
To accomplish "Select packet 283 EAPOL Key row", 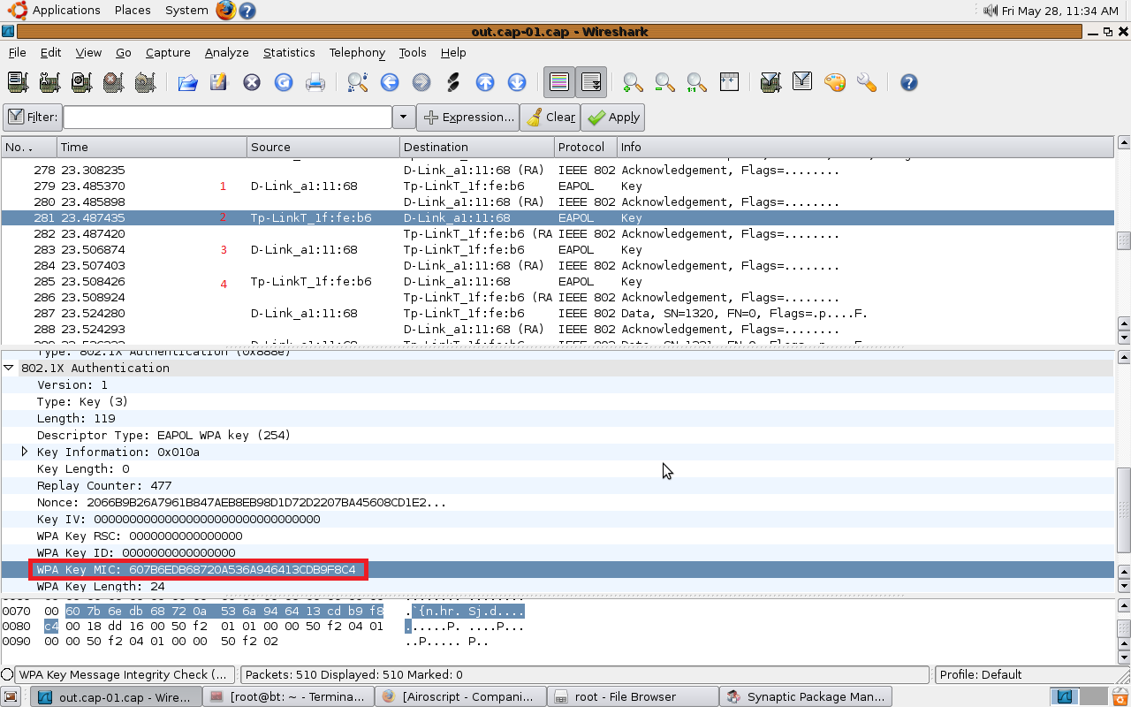I will [x=558, y=249].
